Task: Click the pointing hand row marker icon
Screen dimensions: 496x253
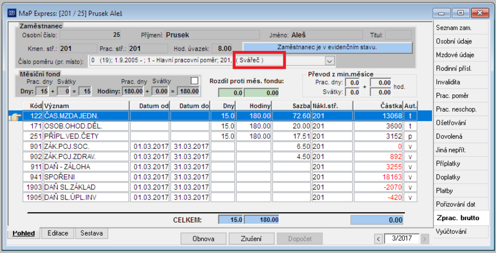Action: [14, 117]
